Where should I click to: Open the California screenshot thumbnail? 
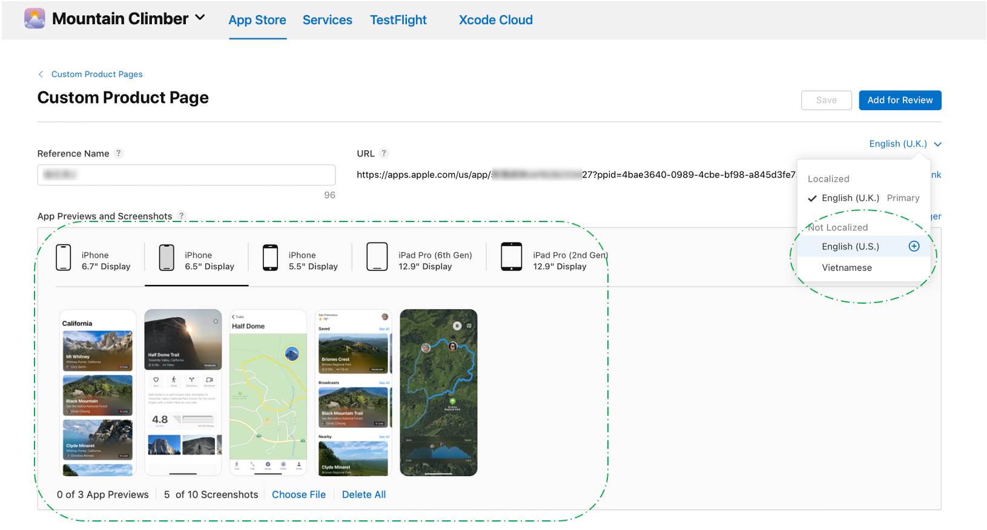pos(97,393)
